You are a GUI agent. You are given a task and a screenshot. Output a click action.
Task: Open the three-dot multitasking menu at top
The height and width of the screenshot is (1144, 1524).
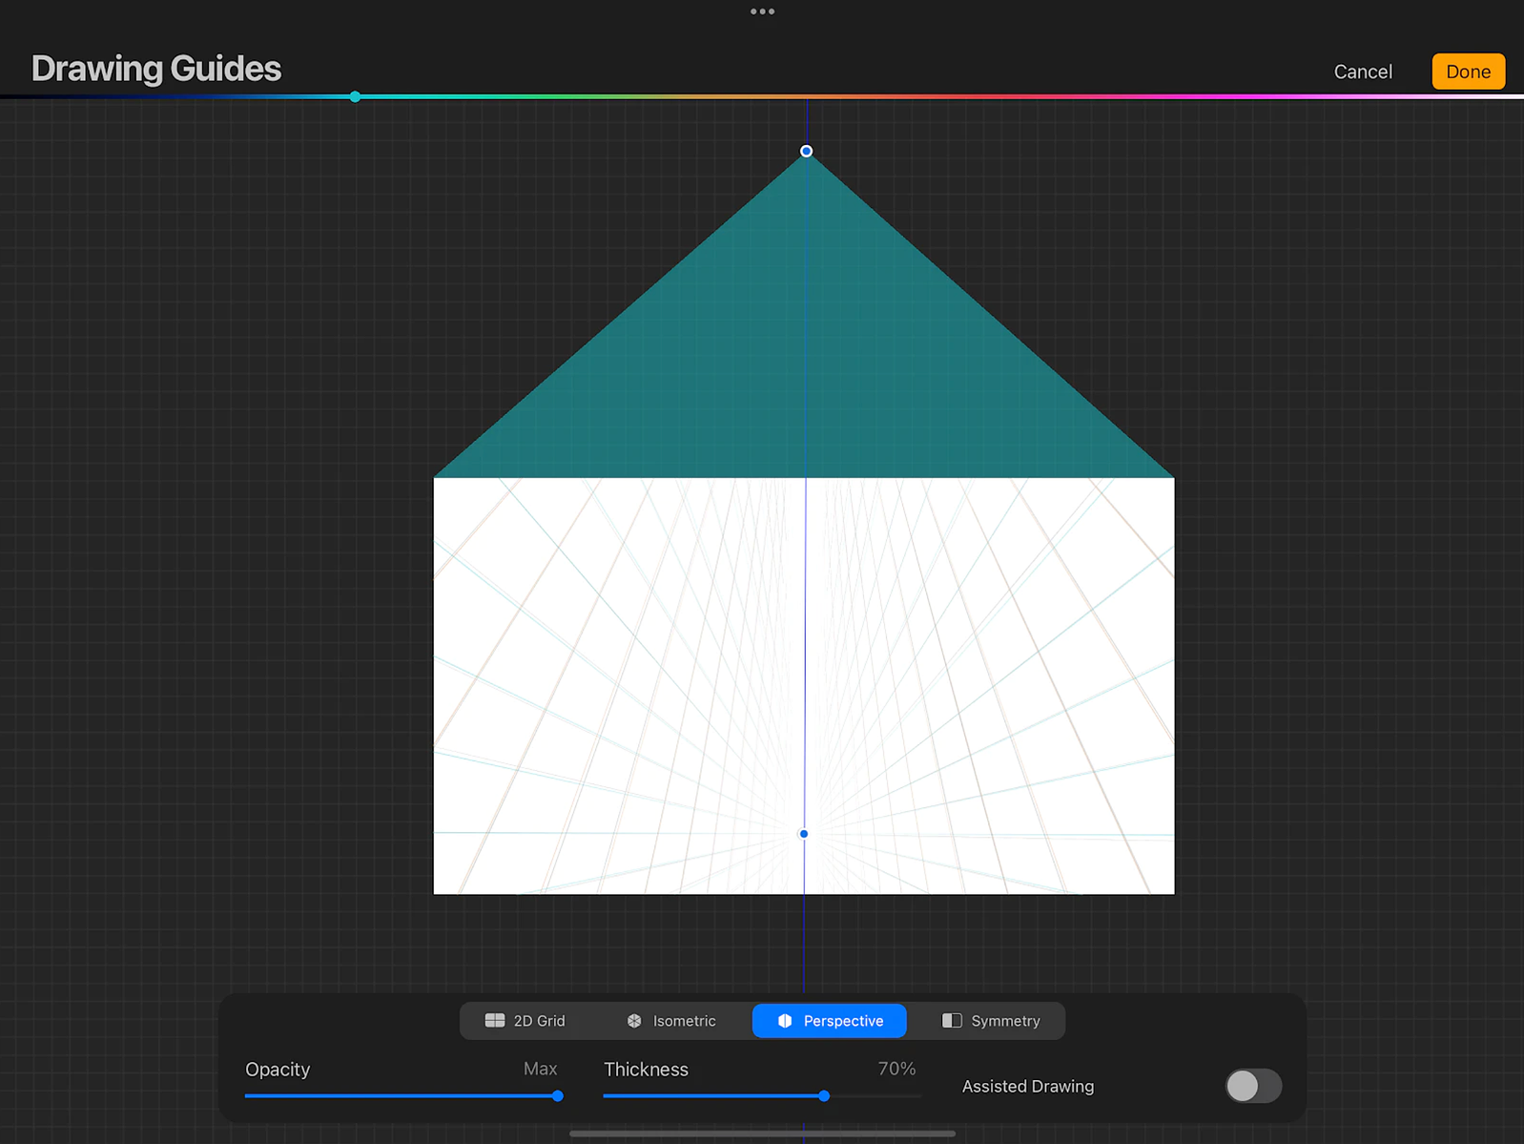point(762,11)
